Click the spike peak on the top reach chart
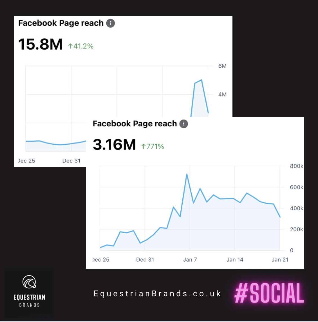This screenshot has width=318, height=322. point(201,80)
